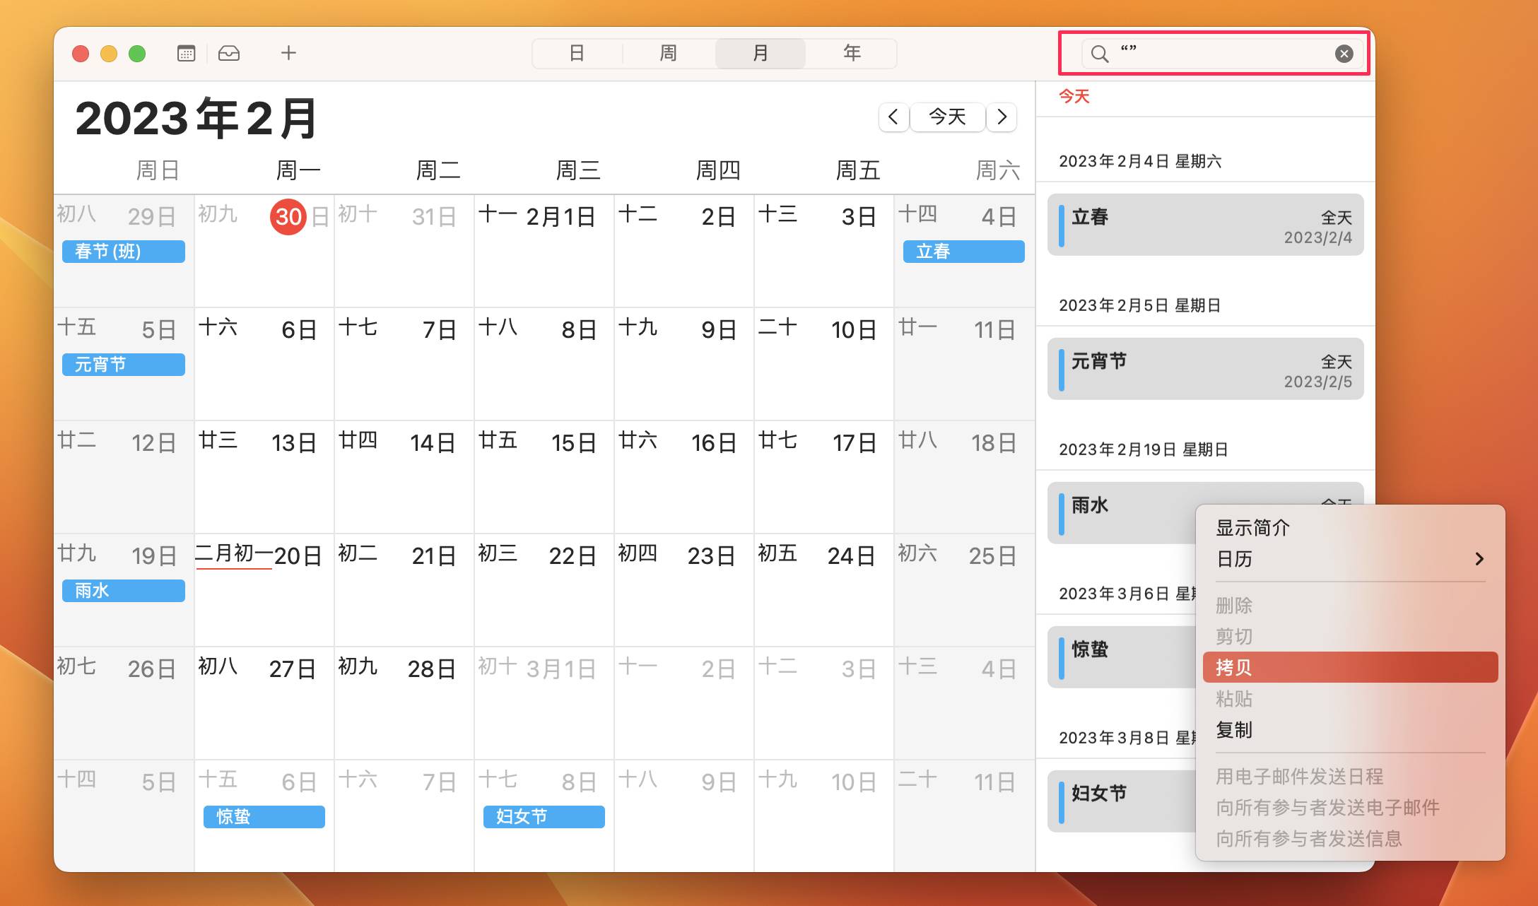
Task: Click the search magnifier icon
Action: click(1100, 54)
